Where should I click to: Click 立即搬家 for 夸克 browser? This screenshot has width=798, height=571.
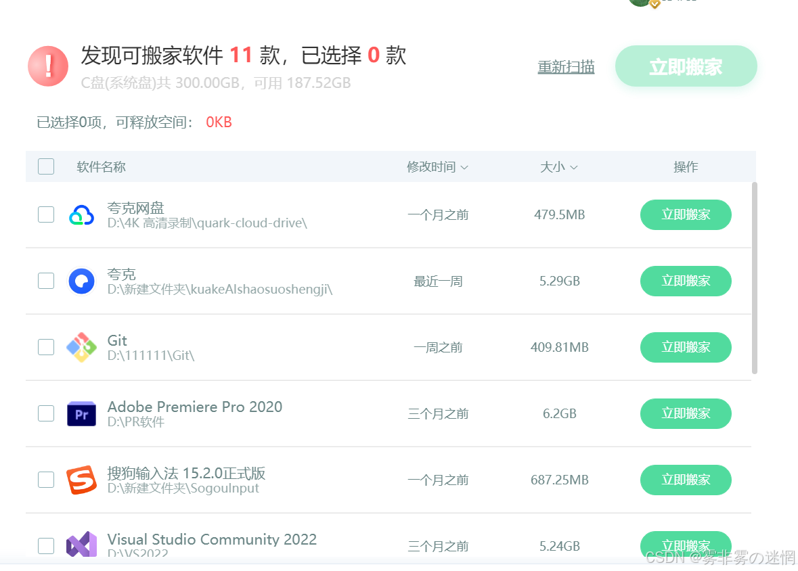(x=686, y=281)
